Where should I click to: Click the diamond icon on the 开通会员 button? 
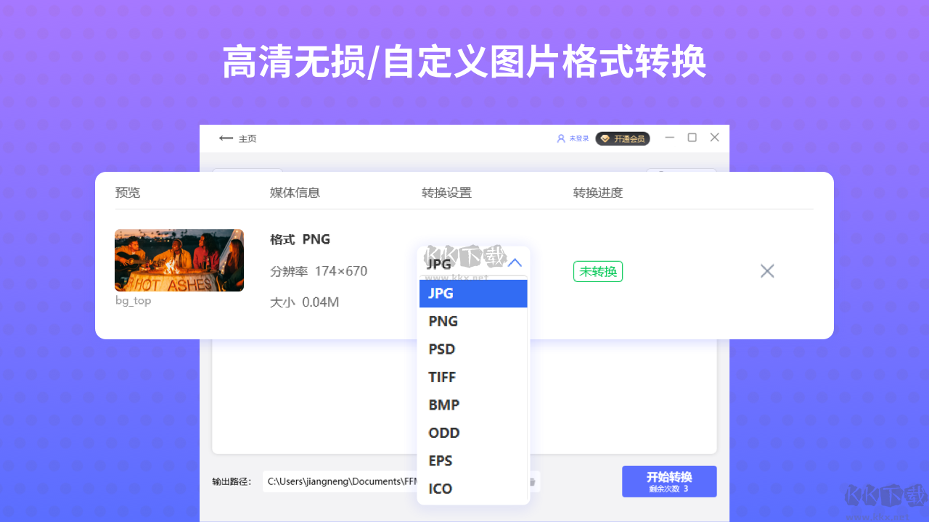(605, 138)
